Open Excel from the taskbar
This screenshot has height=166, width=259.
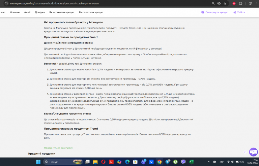coord(191,162)
